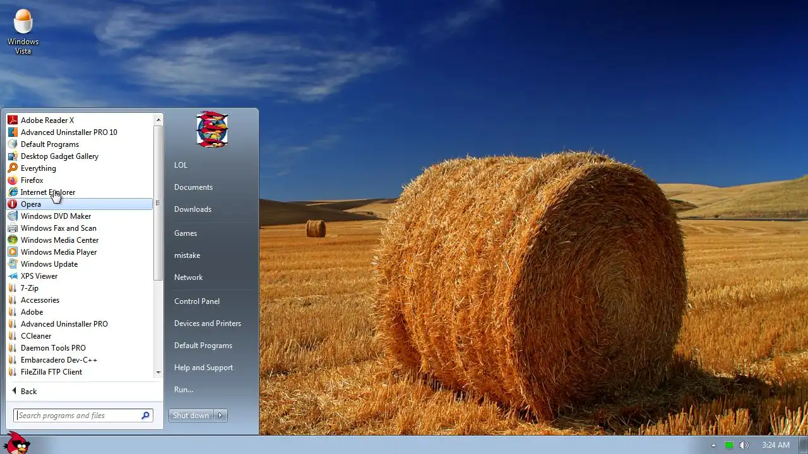
Task: Open the Windows DVD Maker icon
Action: point(13,216)
